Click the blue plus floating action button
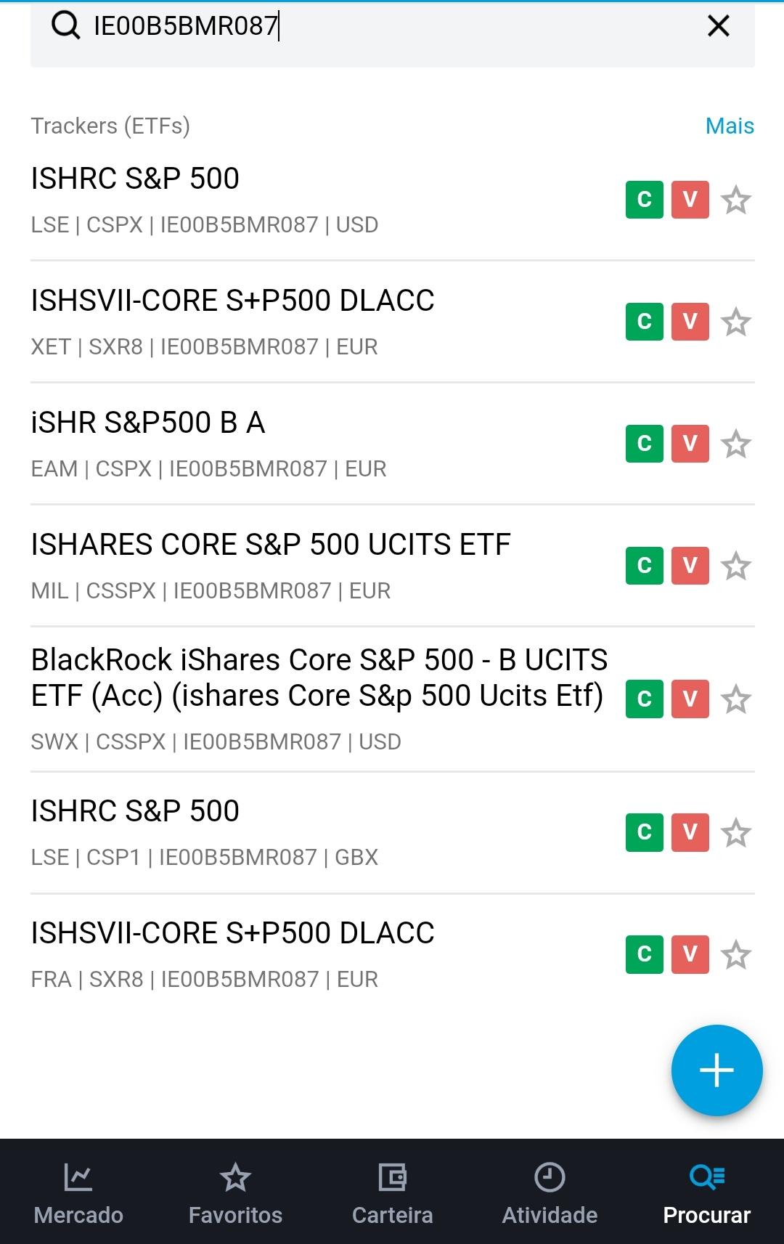 716,1070
